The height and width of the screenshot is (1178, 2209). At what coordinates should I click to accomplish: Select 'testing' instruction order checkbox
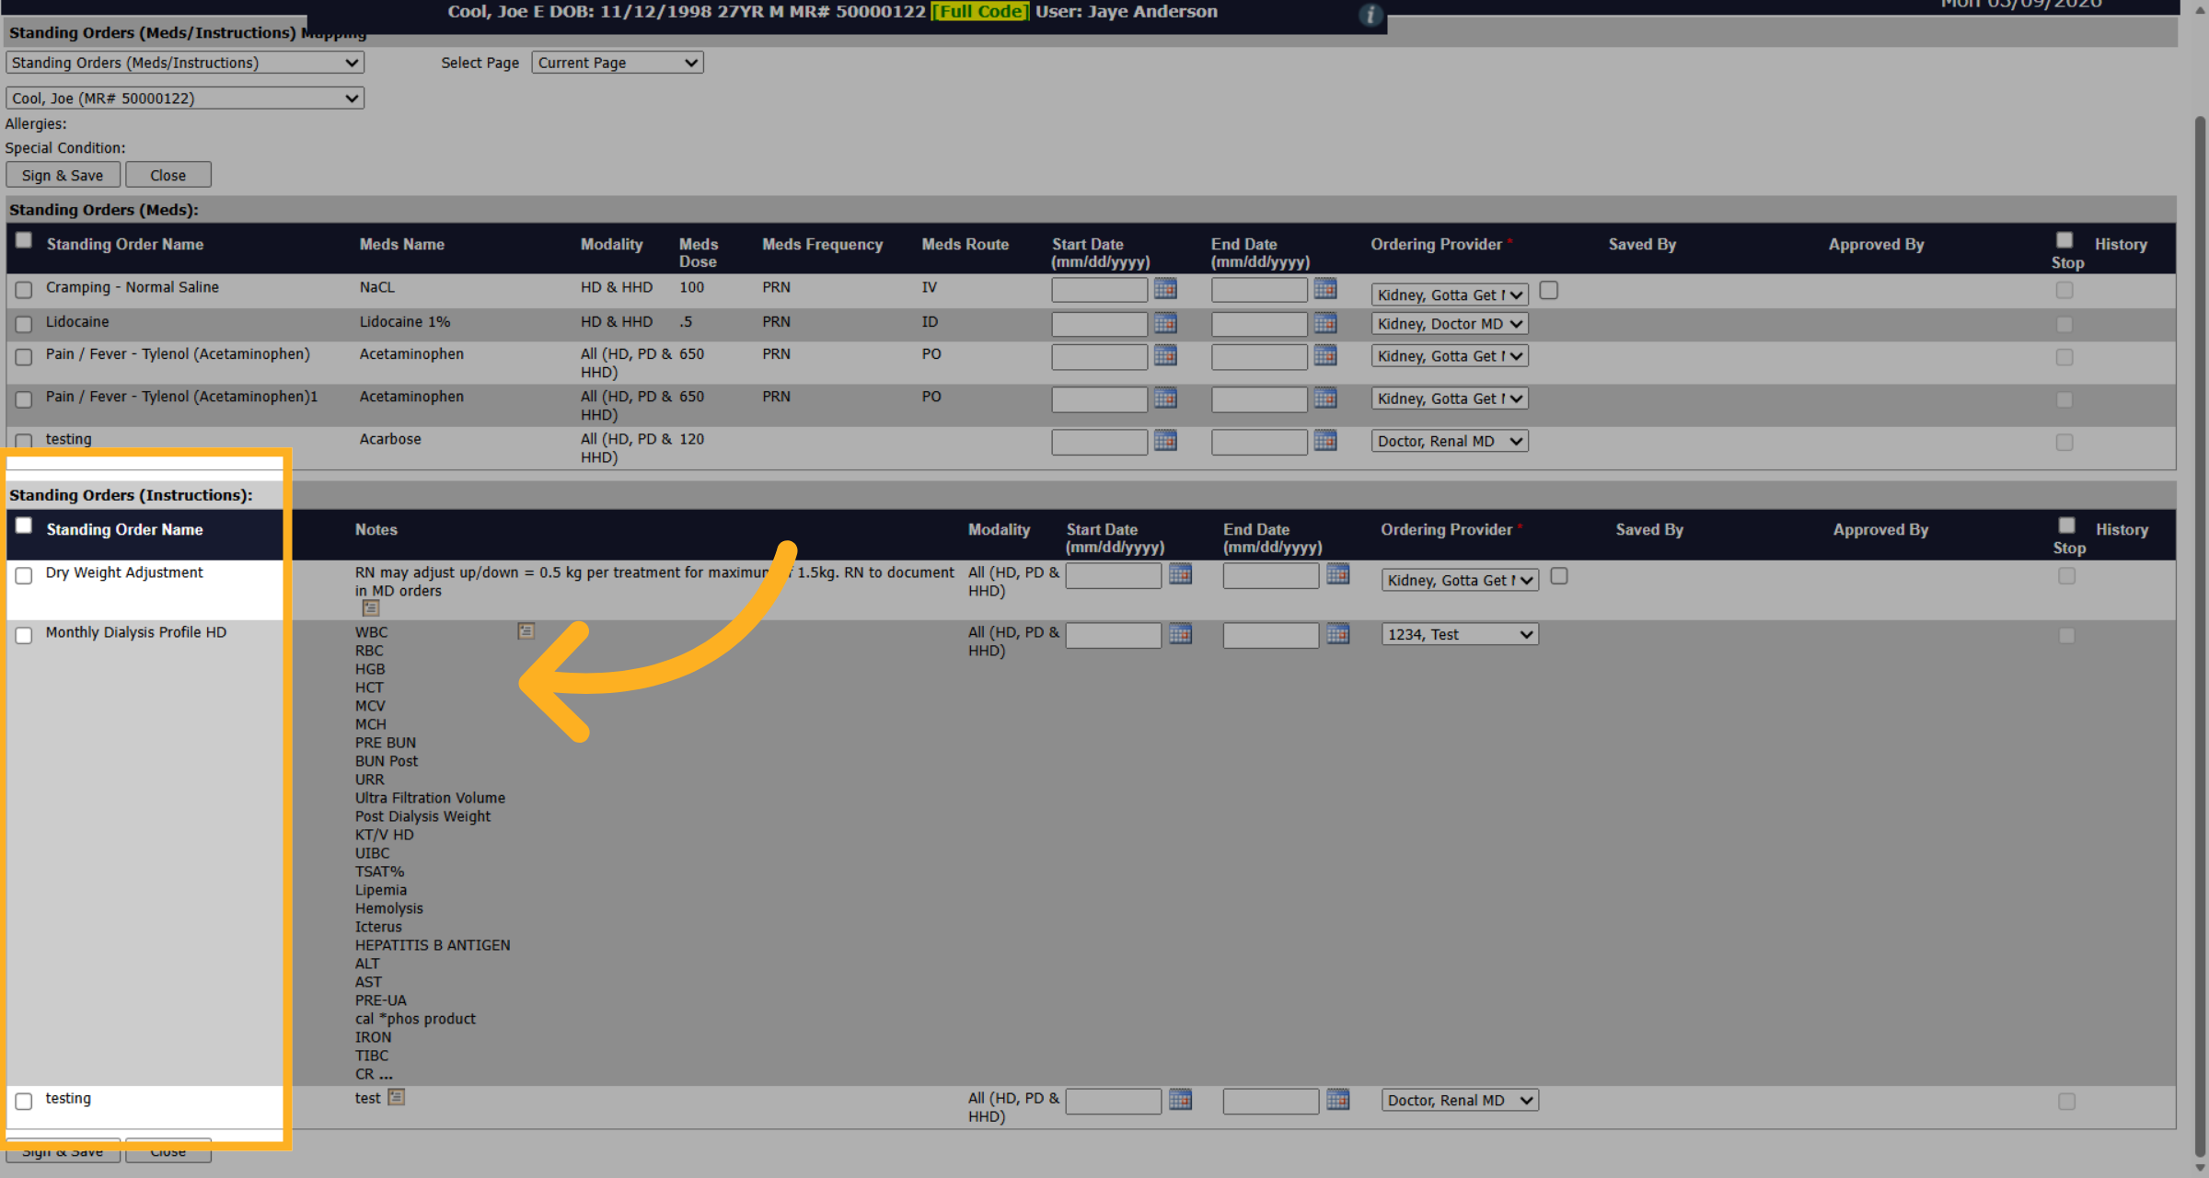(24, 1101)
